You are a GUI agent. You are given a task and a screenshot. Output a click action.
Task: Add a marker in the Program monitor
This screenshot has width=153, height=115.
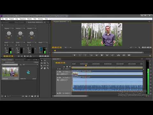click(x=75, y=55)
